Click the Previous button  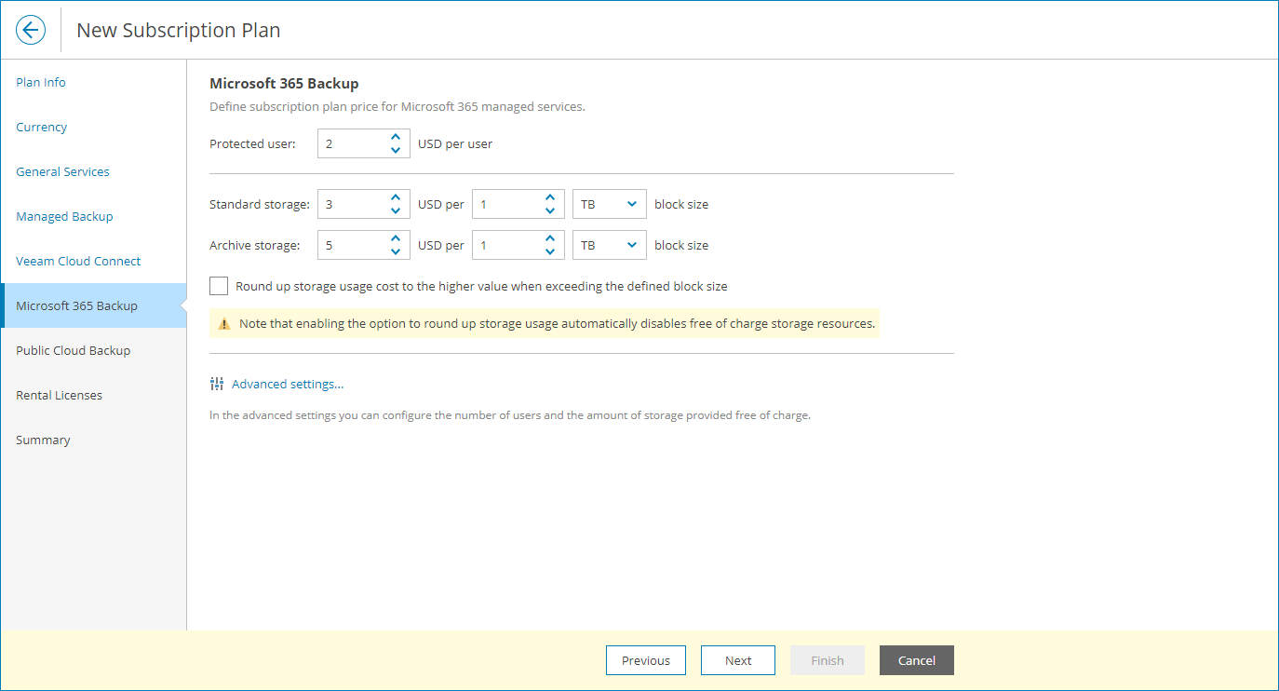click(646, 660)
